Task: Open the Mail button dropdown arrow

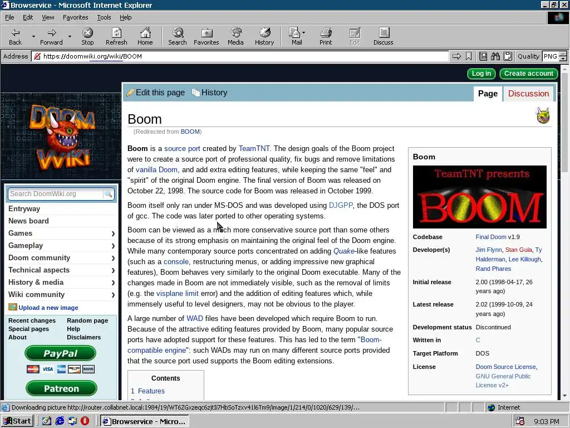Action: [x=304, y=33]
